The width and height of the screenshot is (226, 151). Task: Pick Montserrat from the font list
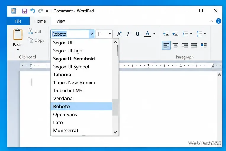pyautogui.click(x=81, y=131)
